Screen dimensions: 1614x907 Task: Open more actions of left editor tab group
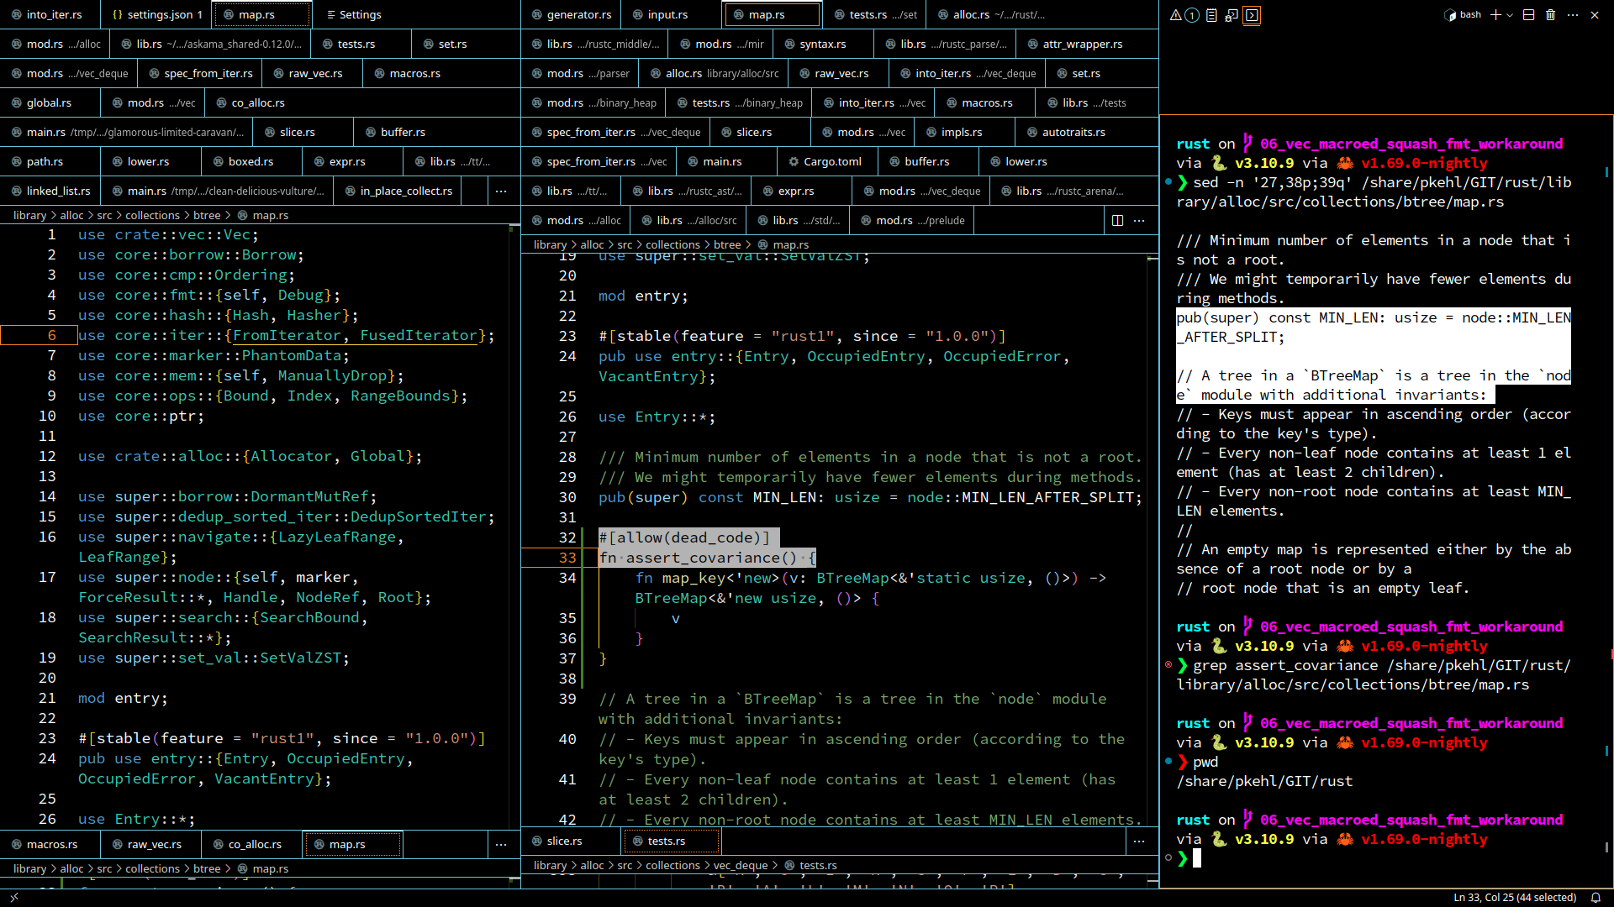pos(501,191)
